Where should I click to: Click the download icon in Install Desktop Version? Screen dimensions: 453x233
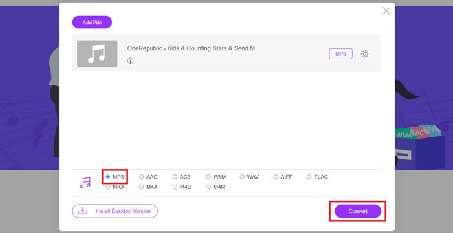click(x=83, y=211)
